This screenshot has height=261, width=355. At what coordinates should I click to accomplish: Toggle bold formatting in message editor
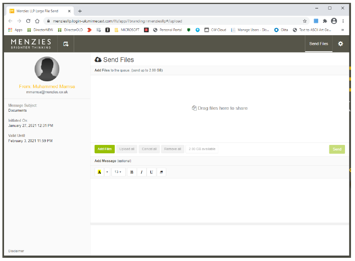(x=132, y=172)
